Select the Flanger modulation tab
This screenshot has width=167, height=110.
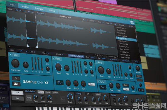[x=48, y=92]
